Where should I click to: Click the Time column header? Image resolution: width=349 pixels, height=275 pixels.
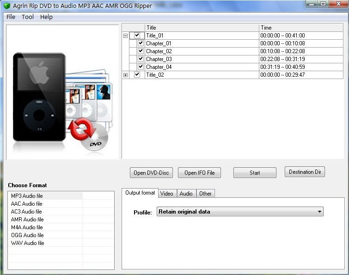301,28
